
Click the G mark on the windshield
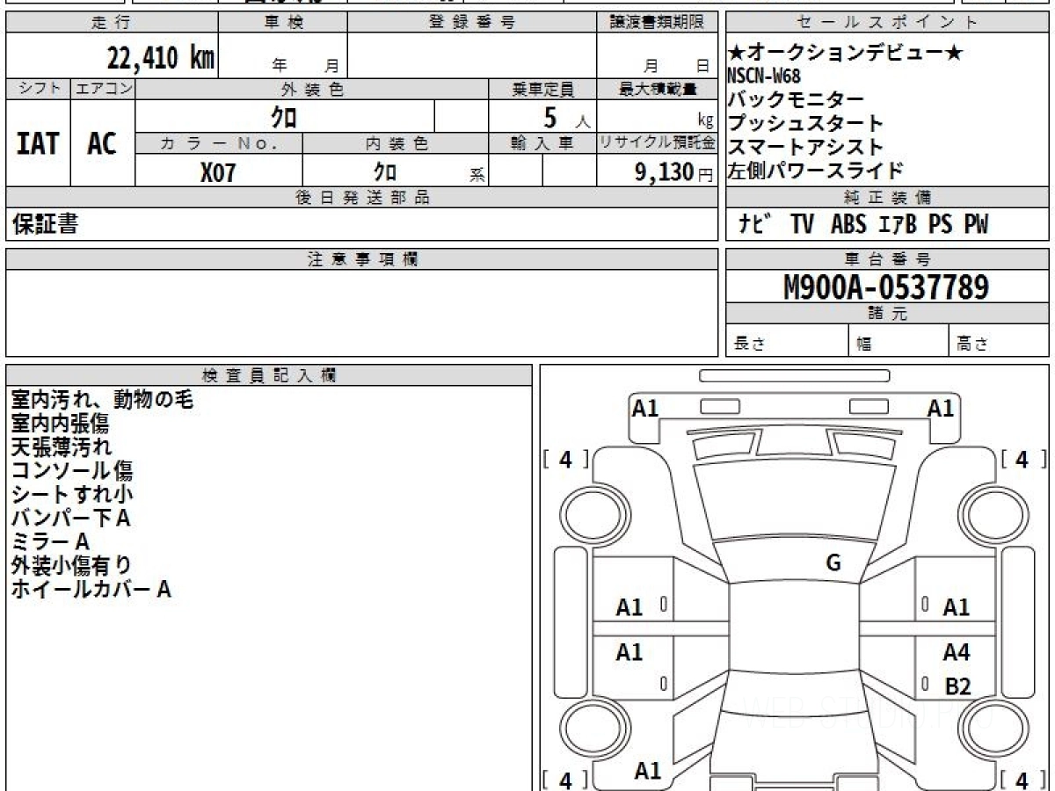tap(833, 564)
